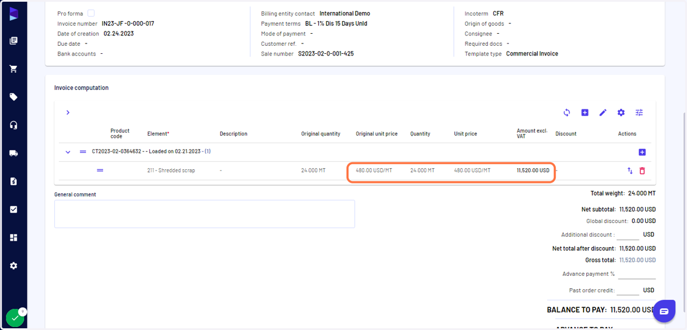
Task: Open the chat support widget button
Action: coord(664,312)
